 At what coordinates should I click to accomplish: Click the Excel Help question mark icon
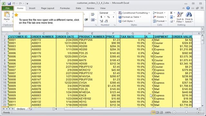188,8
